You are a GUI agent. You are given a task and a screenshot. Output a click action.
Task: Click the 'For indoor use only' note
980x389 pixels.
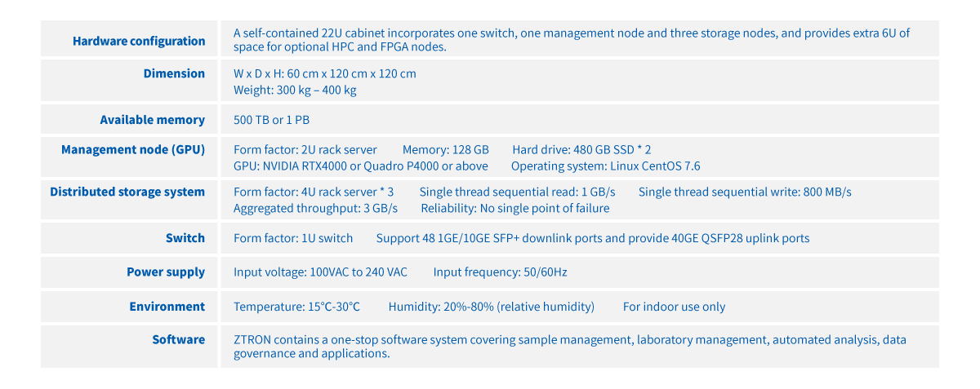pyautogui.click(x=674, y=307)
